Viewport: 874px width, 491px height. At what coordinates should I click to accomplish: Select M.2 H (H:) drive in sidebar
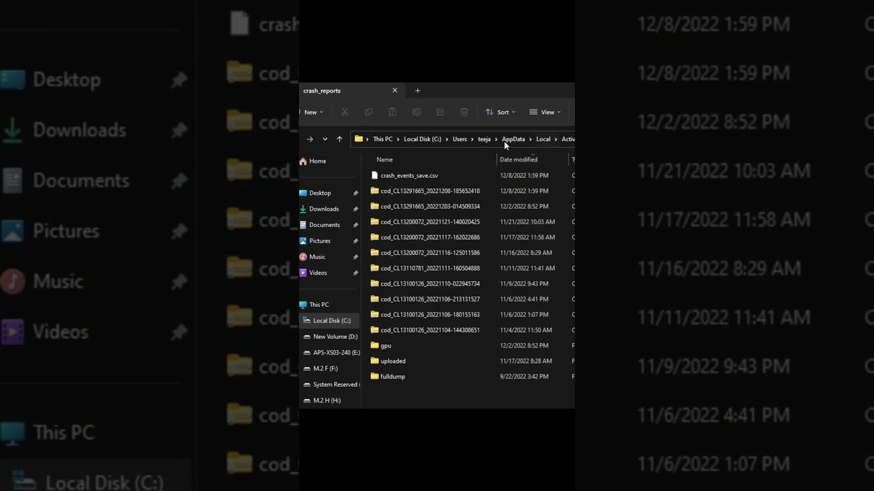(326, 400)
